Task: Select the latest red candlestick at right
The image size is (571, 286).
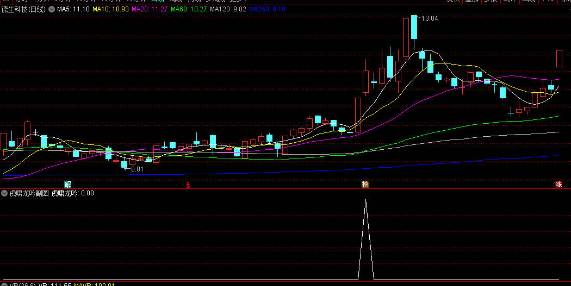Action: click(559, 59)
